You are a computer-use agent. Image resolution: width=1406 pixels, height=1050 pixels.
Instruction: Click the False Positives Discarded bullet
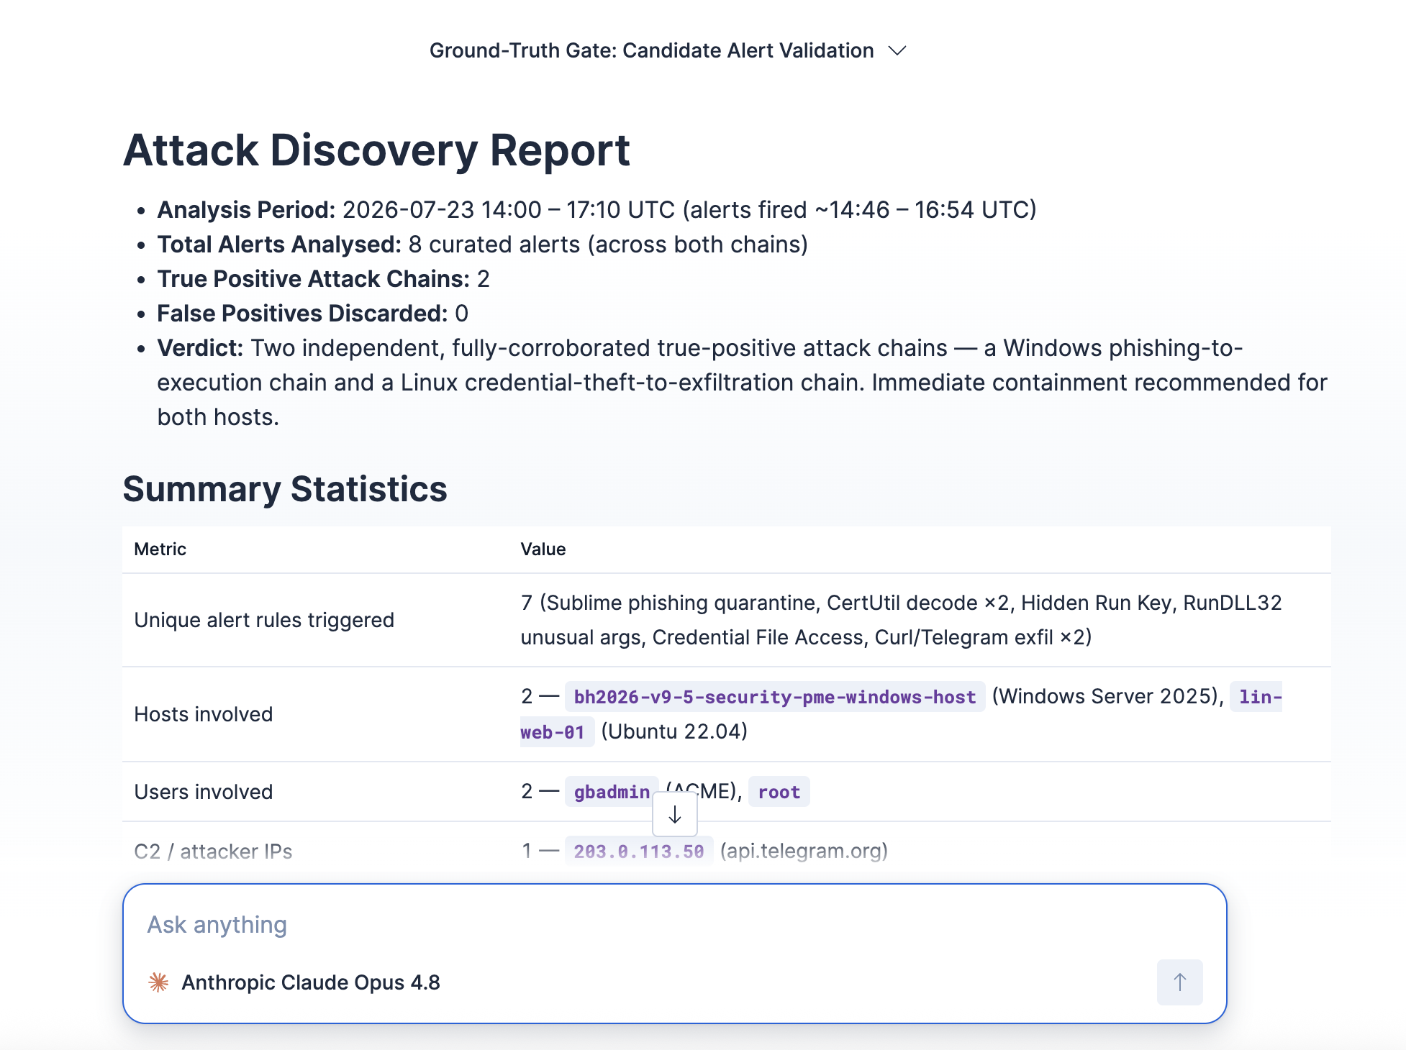pos(312,314)
